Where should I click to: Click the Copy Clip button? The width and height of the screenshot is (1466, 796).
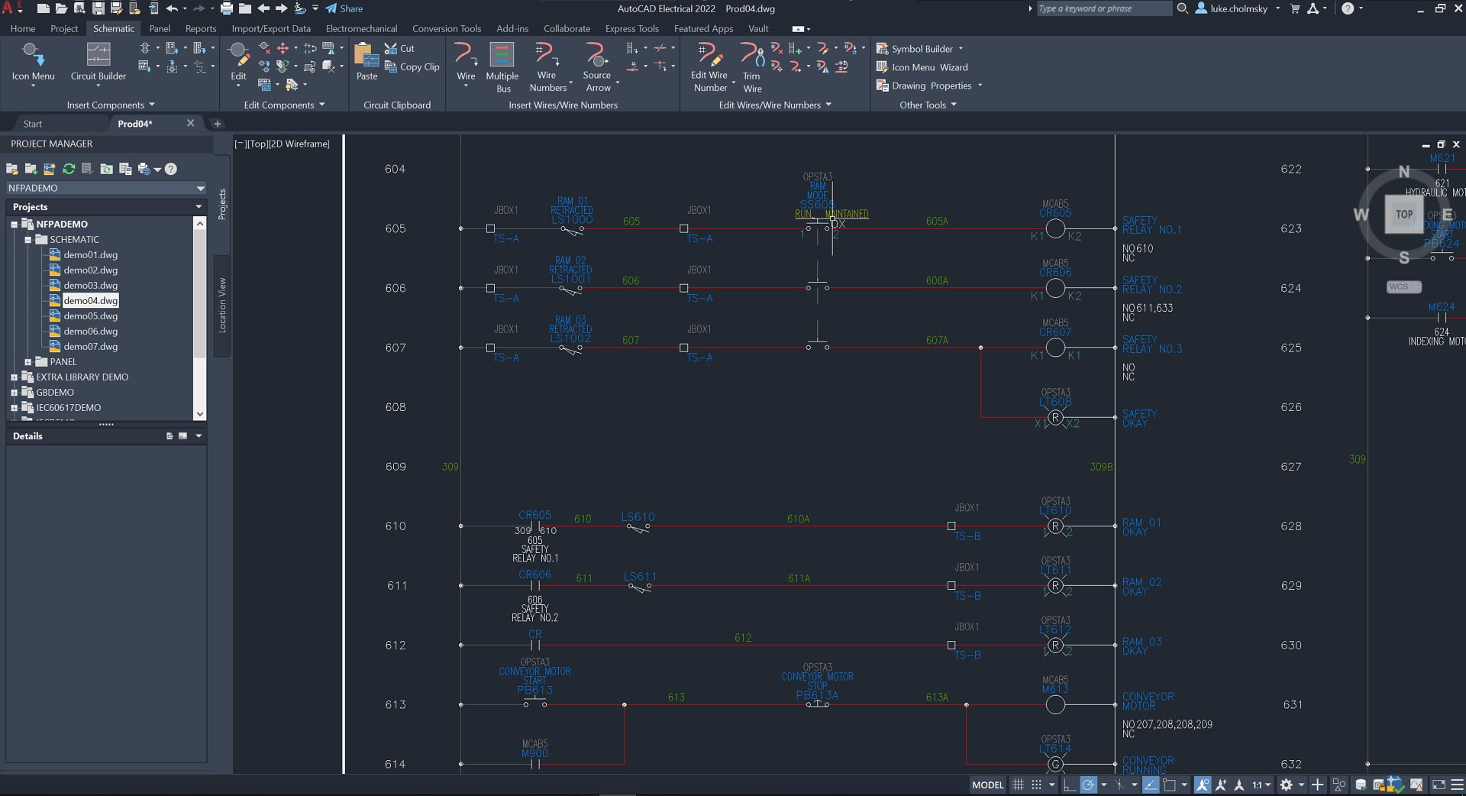[x=412, y=67]
